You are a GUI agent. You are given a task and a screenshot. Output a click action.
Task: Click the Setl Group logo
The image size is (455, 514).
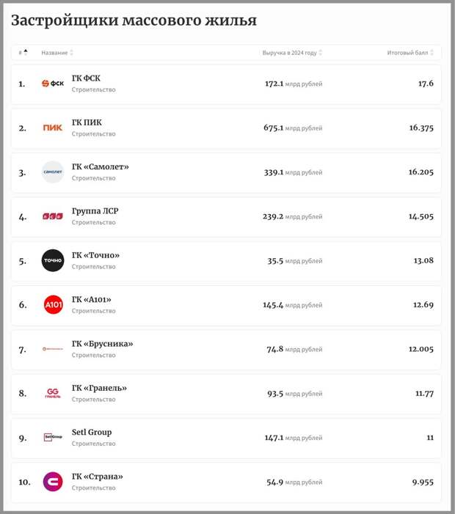(x=53, y=437)
